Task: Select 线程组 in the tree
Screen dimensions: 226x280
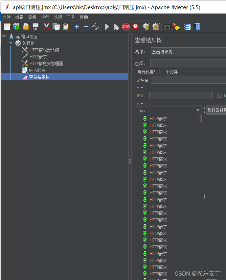Action: (28, 43)
